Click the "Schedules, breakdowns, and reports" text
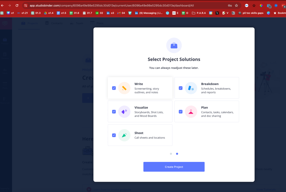This screenshot has height=192, width=286. click(x=216, y=91)
